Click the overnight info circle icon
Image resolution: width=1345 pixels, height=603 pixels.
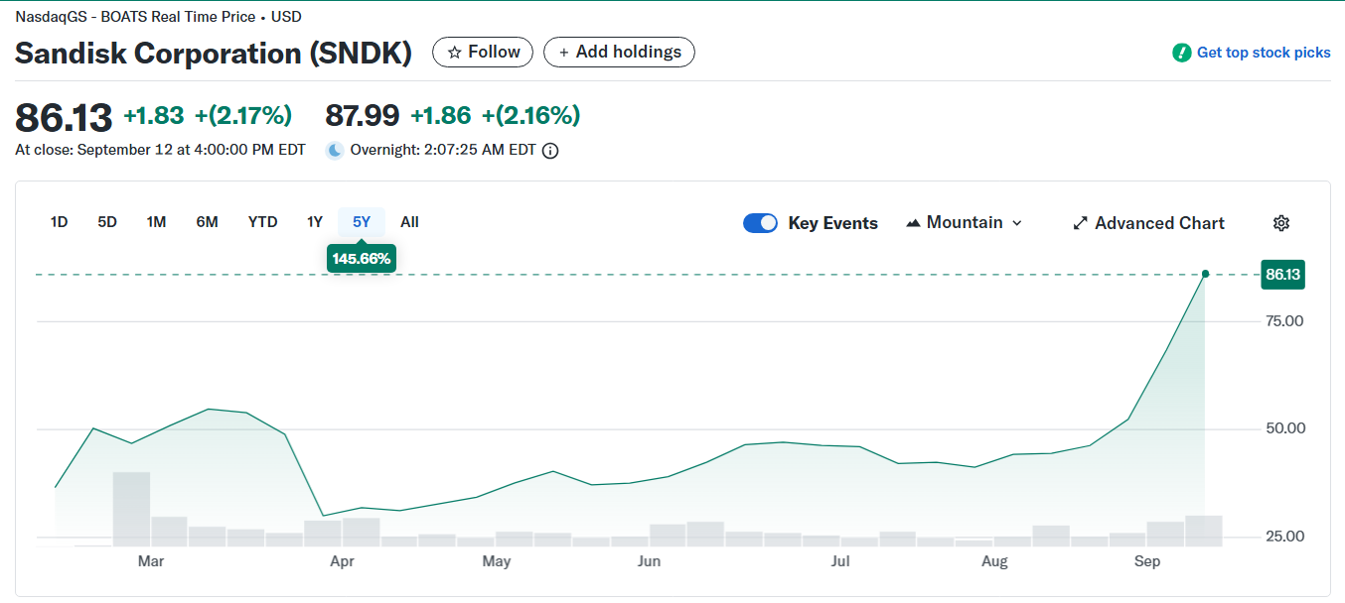coord(550,151)
